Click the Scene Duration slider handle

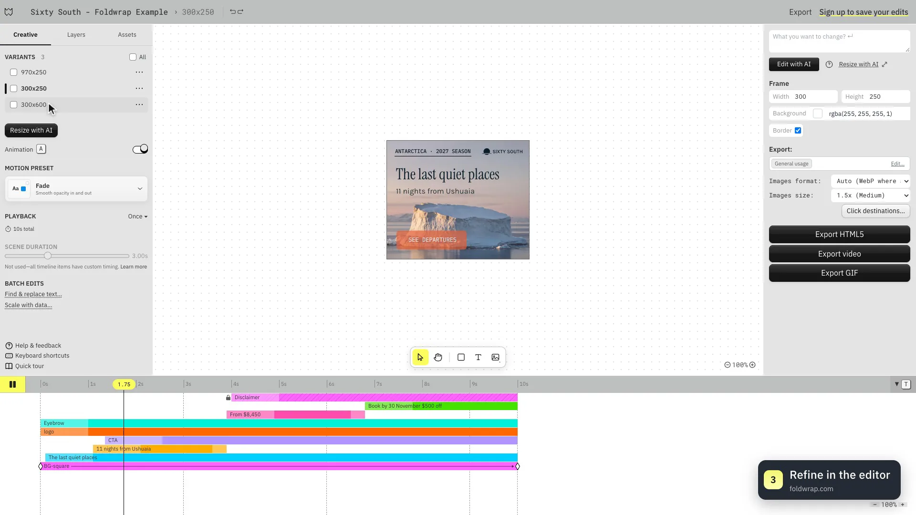(48, 256)
